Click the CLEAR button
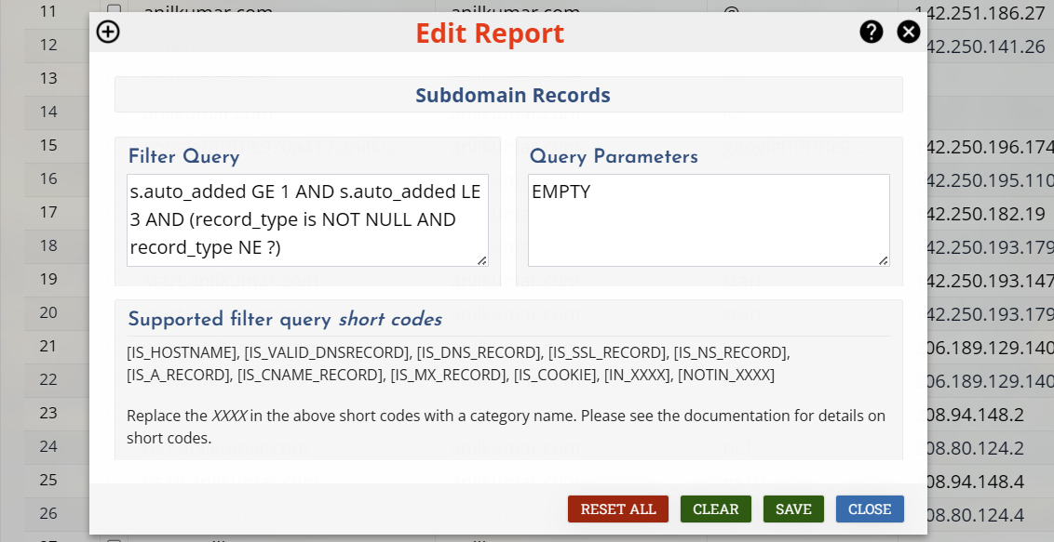The height and width of the screenshot is (542, 1054). click(x=715, y=509)
